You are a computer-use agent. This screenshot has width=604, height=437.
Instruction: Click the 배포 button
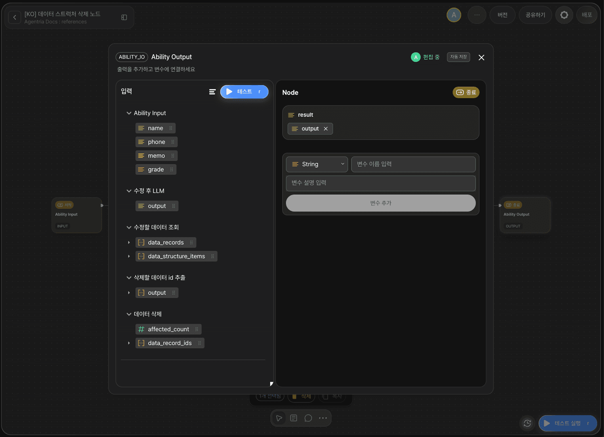(587, 15)
